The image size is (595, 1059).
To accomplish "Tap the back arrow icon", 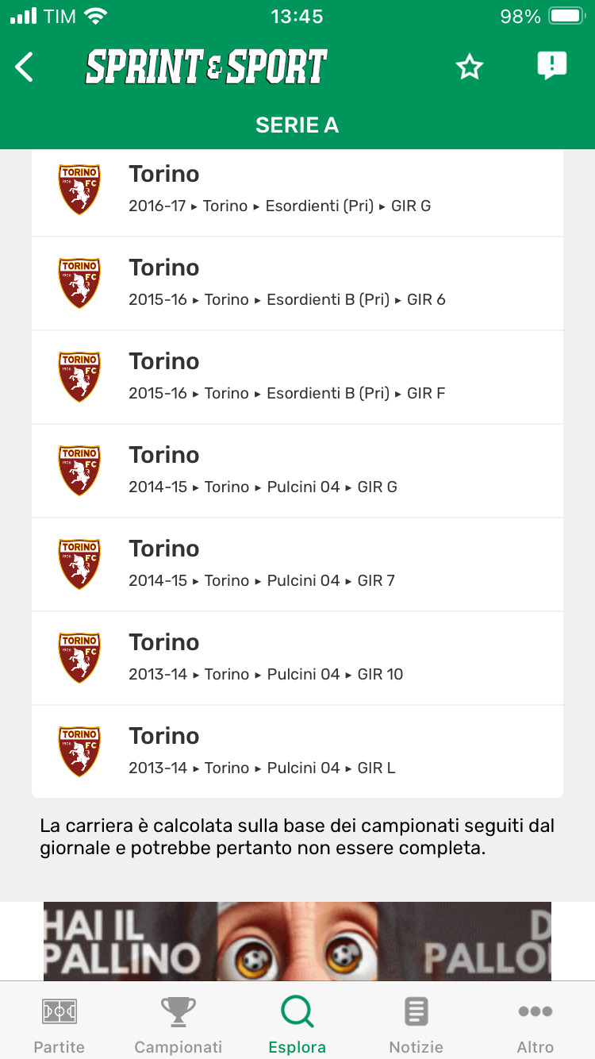I will tap(25, 67).
